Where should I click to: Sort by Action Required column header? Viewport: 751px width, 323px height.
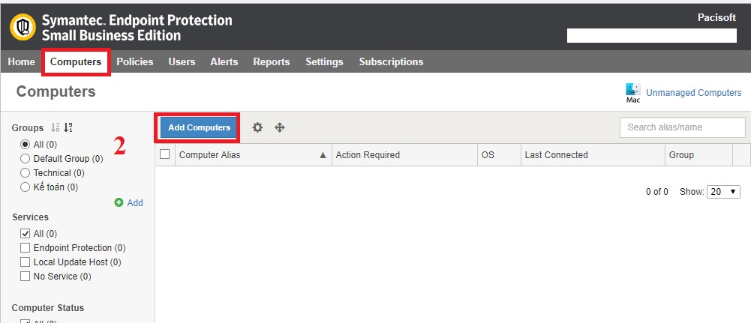click(404, 155)
